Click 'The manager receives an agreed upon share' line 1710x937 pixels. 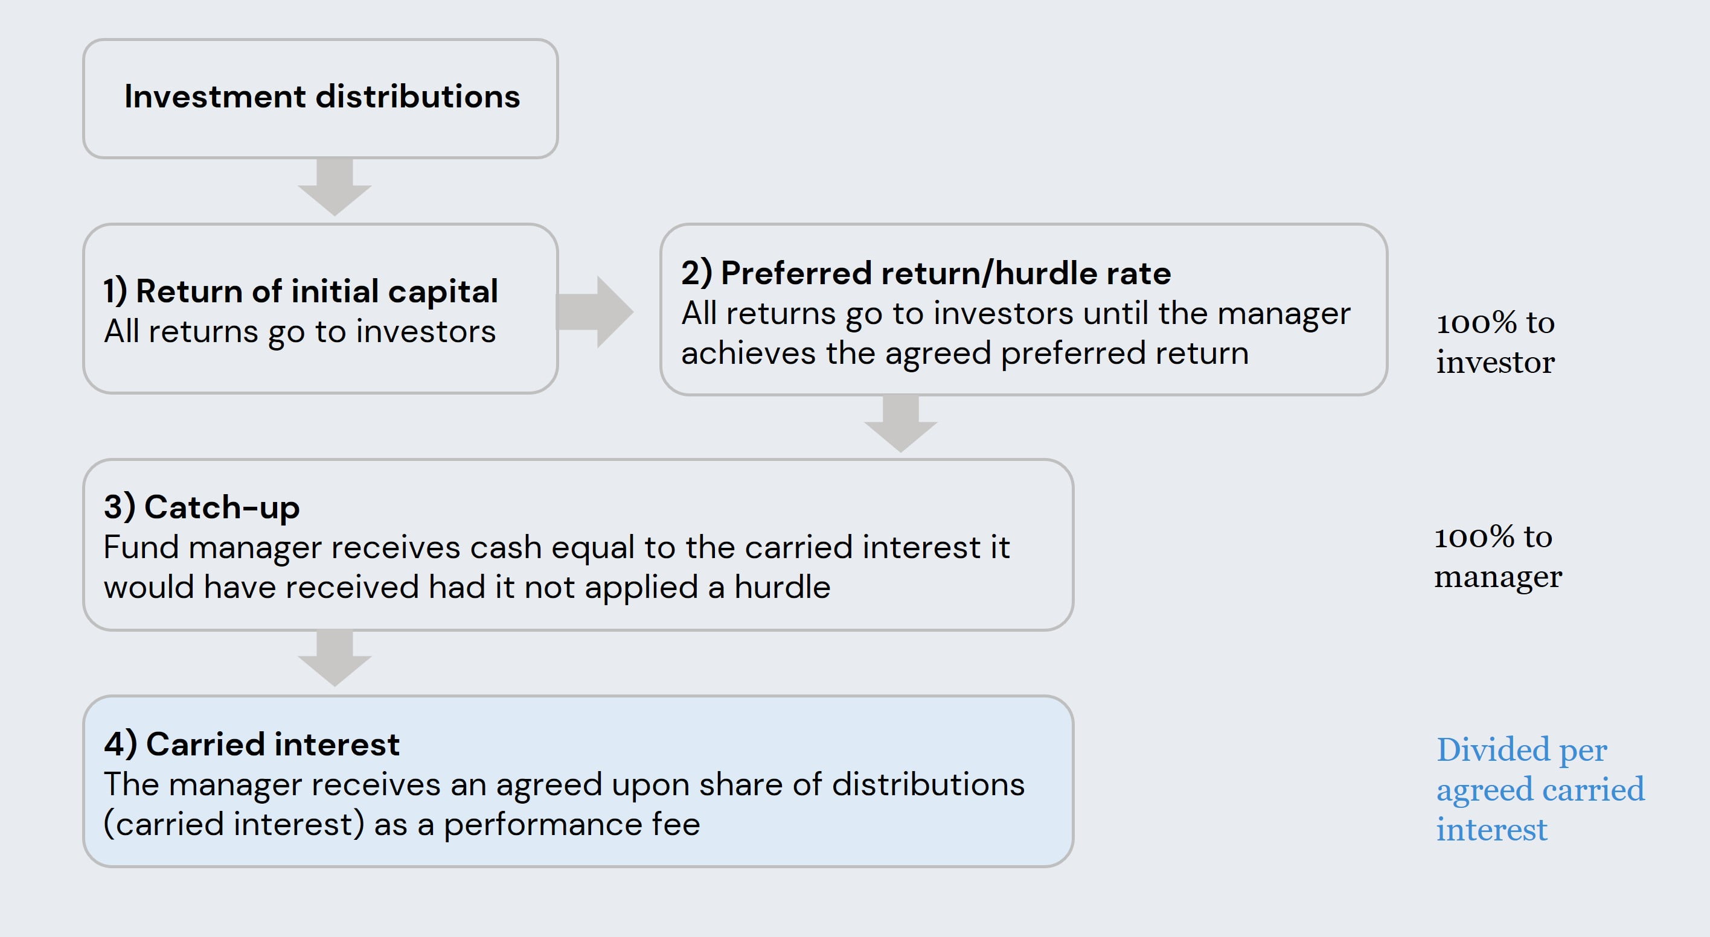pos(564,784)
